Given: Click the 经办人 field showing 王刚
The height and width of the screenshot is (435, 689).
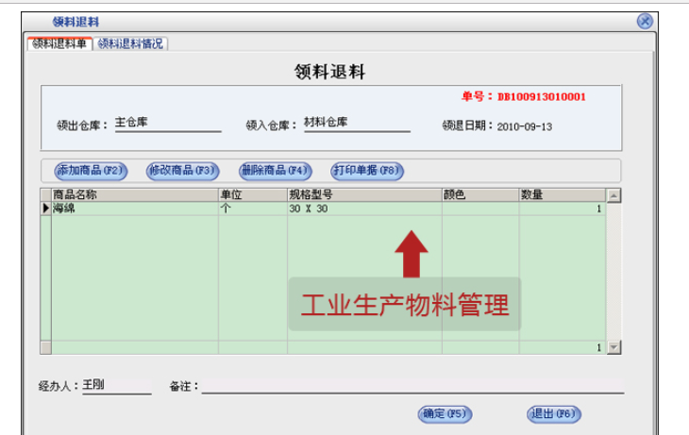Looking at the screenshot, I should (x=116, y=385).
